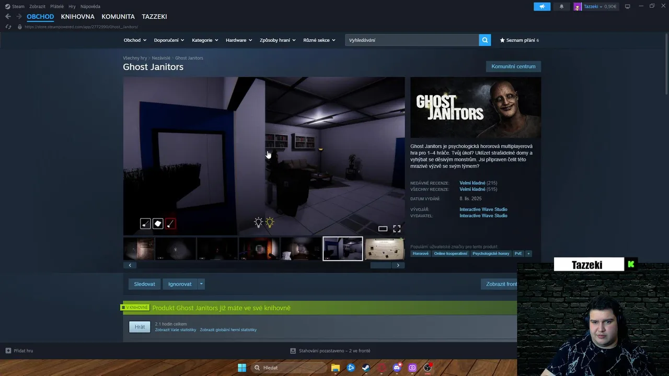Switch to the KOMUNITA tab
This screenshot has height=376, width=669.
(x=118, y=17)
